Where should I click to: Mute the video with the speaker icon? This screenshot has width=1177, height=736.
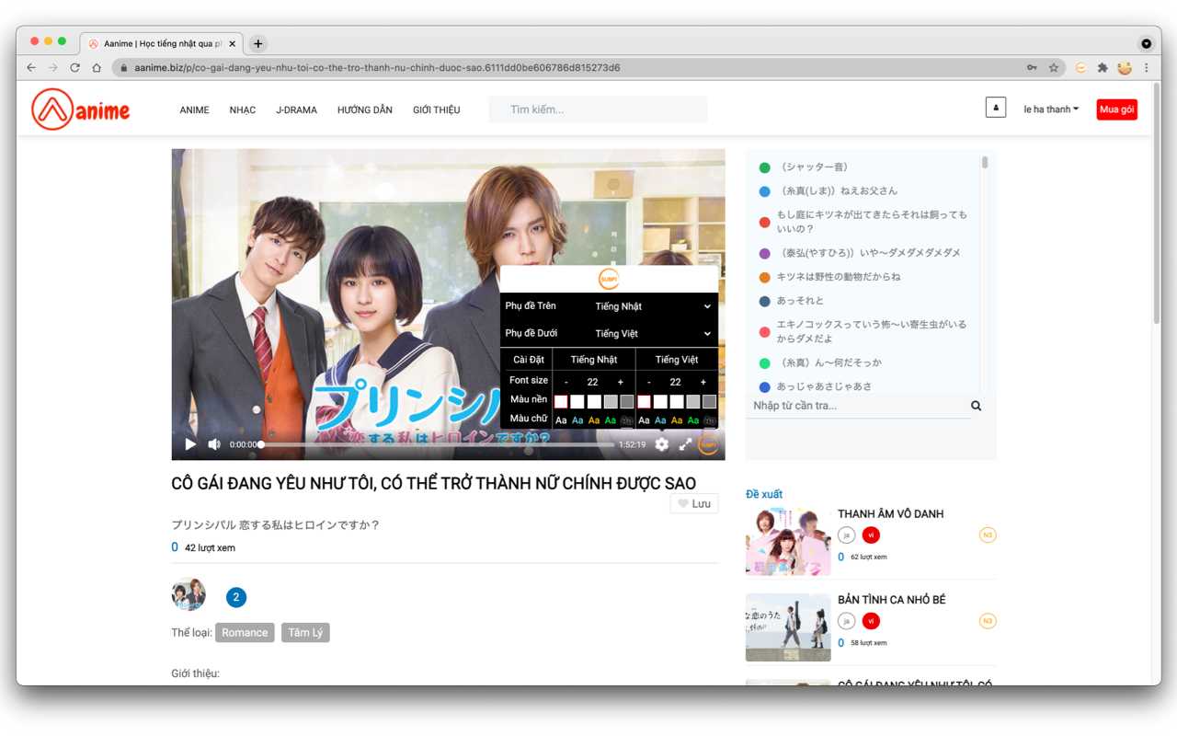214,444
